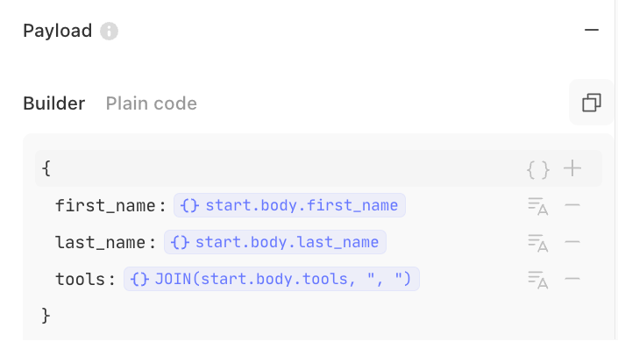Edit the start.body.last_name value

click(275, 242)
